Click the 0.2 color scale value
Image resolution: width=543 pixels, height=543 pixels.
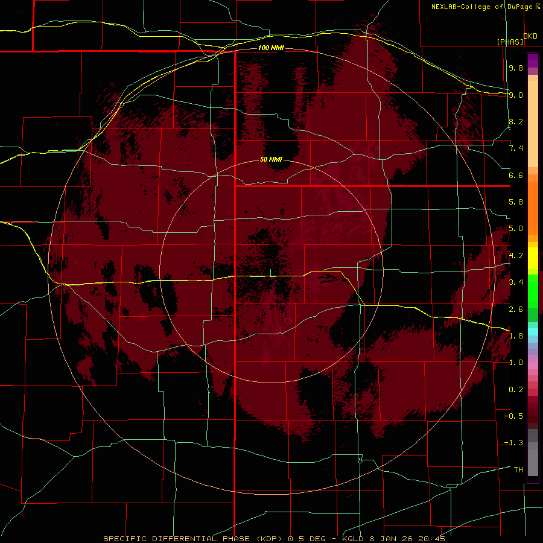(x=516, y=390)
